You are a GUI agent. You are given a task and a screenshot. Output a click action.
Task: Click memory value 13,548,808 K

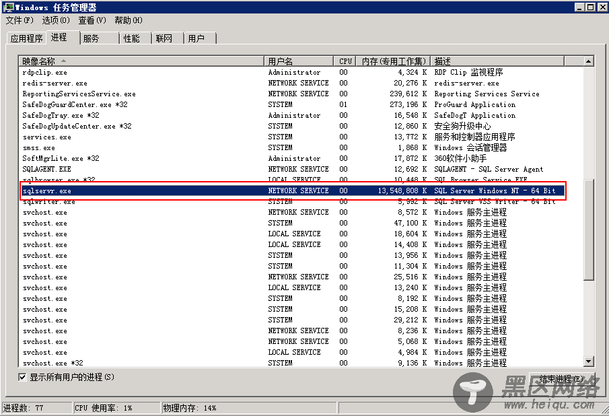click(402, 190)
